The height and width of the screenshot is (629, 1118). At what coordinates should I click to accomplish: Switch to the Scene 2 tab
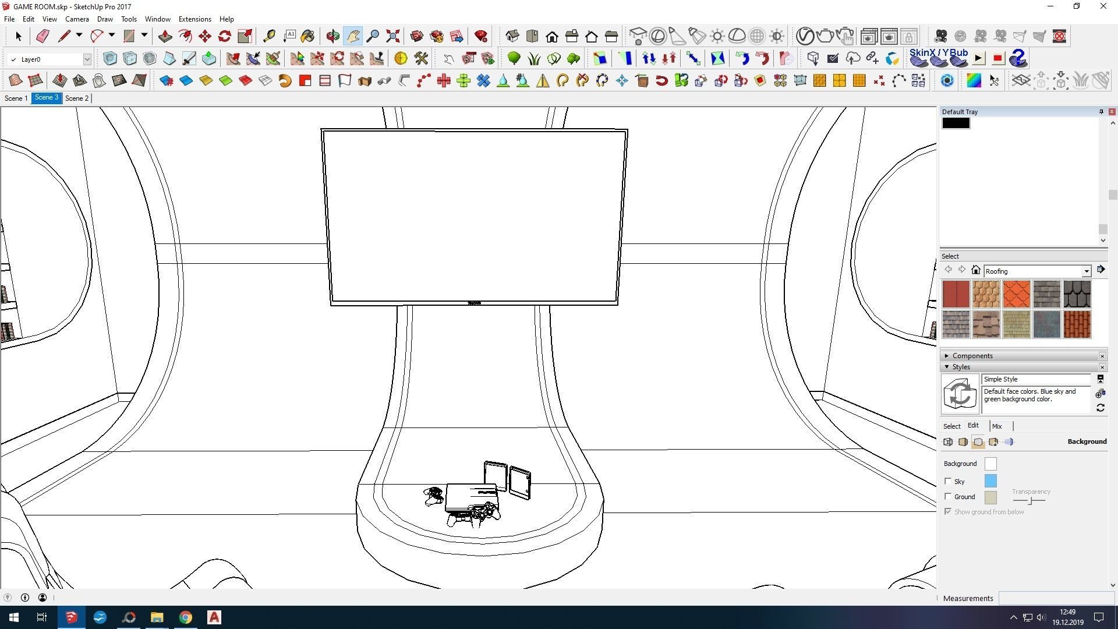(77, 98)
